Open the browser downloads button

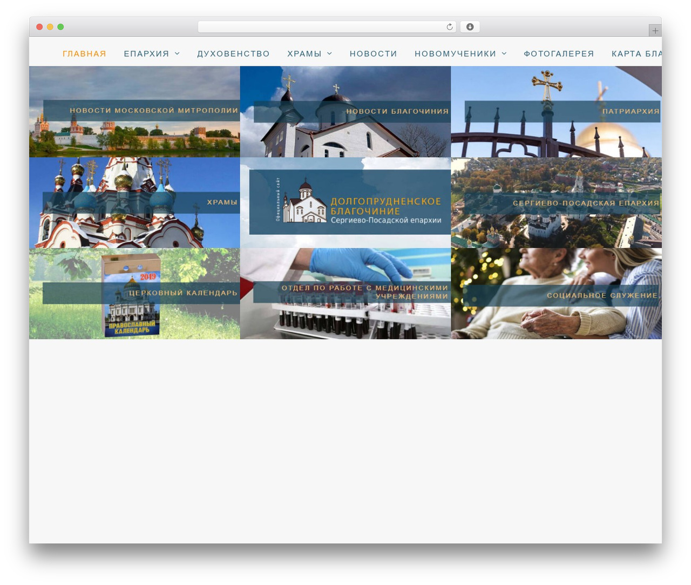point(470,27)
